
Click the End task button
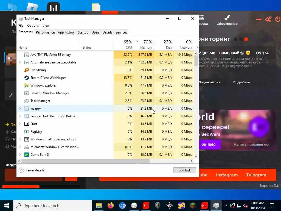185,170
